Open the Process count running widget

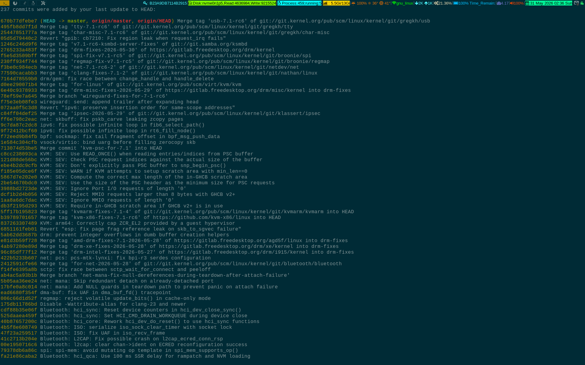tap(300, 3)
